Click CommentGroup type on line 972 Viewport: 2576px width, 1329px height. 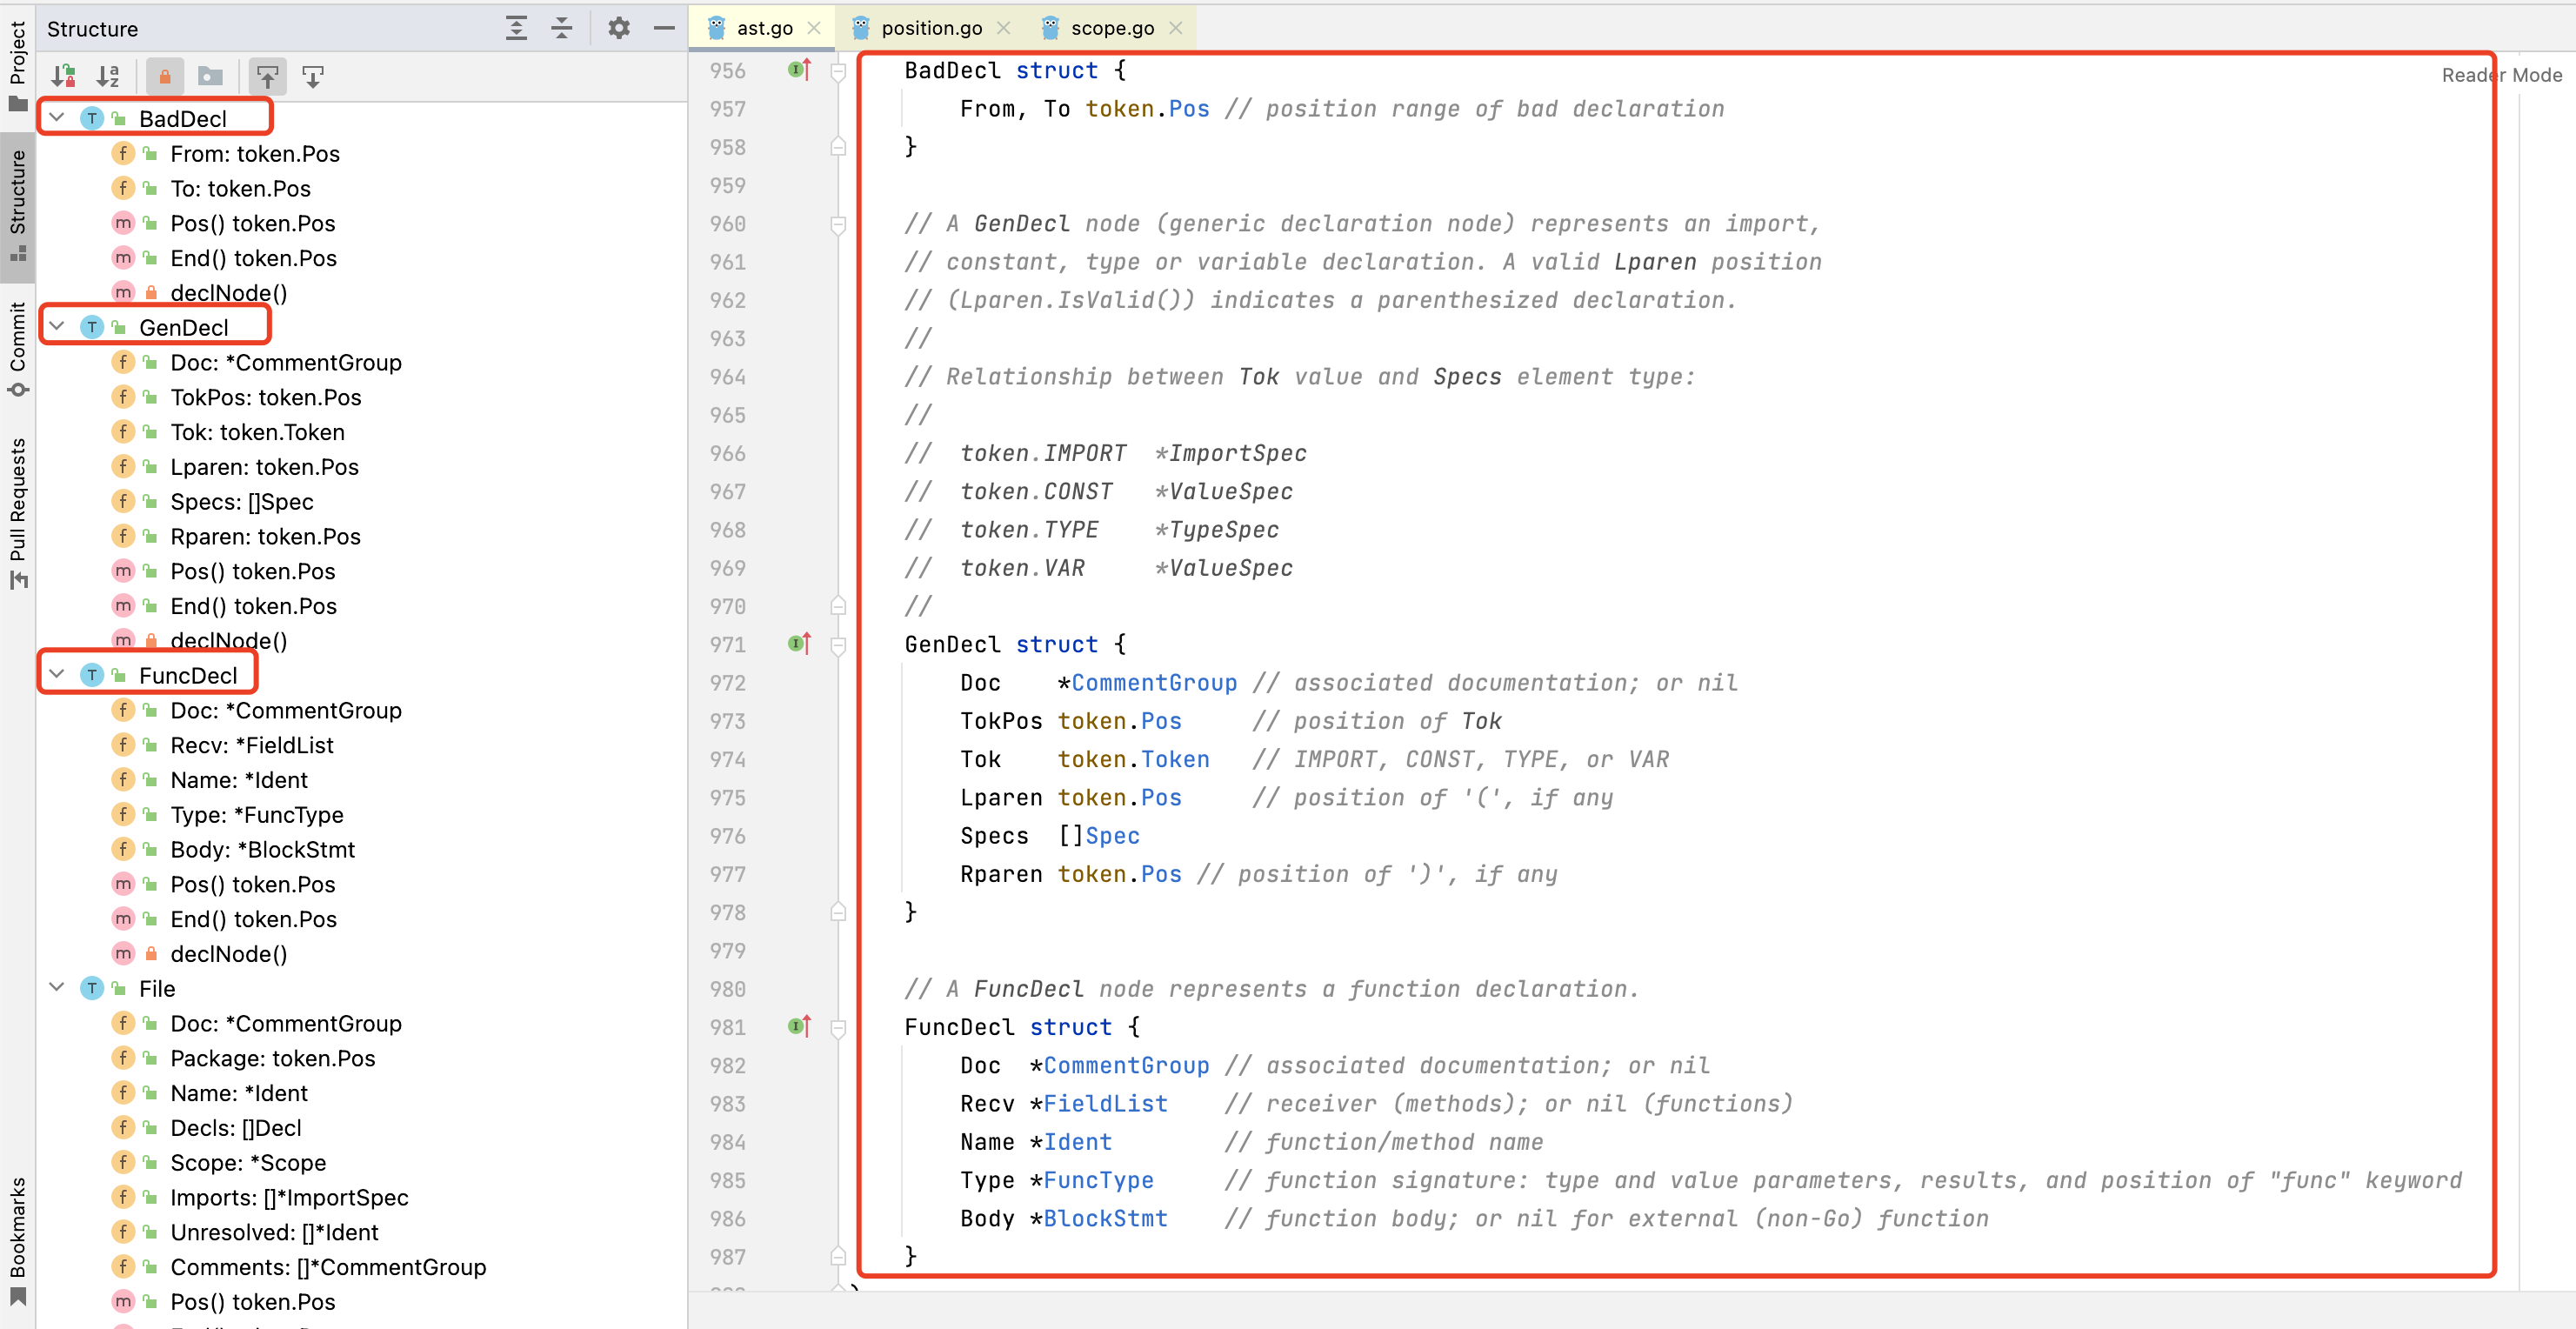(x=1154, y=682)
